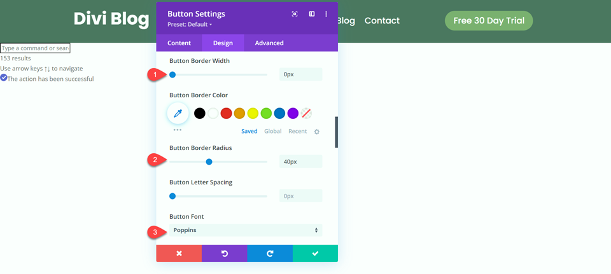Image resolution: width=611 pixels, height=274 pixels.
Task: Open the Button Font Poppins dropdown
Action: pyautogui.click(x=246, y=230)
